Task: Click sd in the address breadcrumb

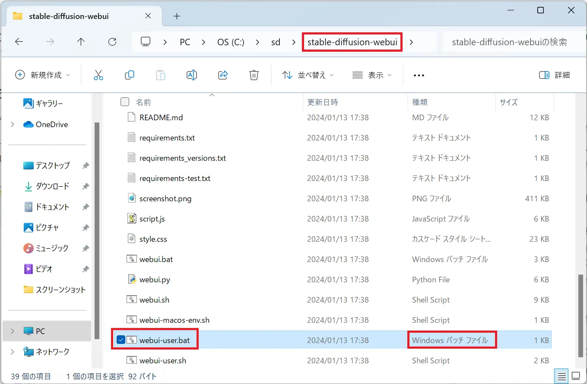Action: pyautogui.click(x=276, y=42)
